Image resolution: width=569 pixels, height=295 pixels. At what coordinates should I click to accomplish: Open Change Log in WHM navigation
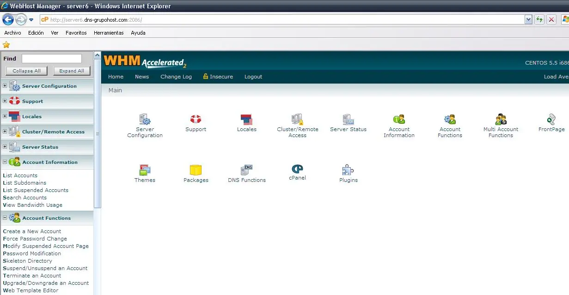(x=176, y=77)
